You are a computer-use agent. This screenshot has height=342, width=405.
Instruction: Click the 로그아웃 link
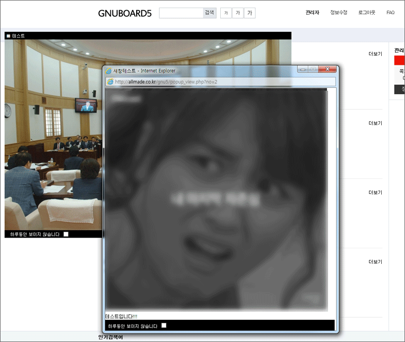point(367,13)
